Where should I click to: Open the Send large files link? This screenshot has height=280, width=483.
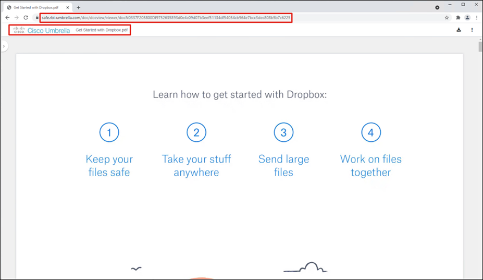(283, 166)
